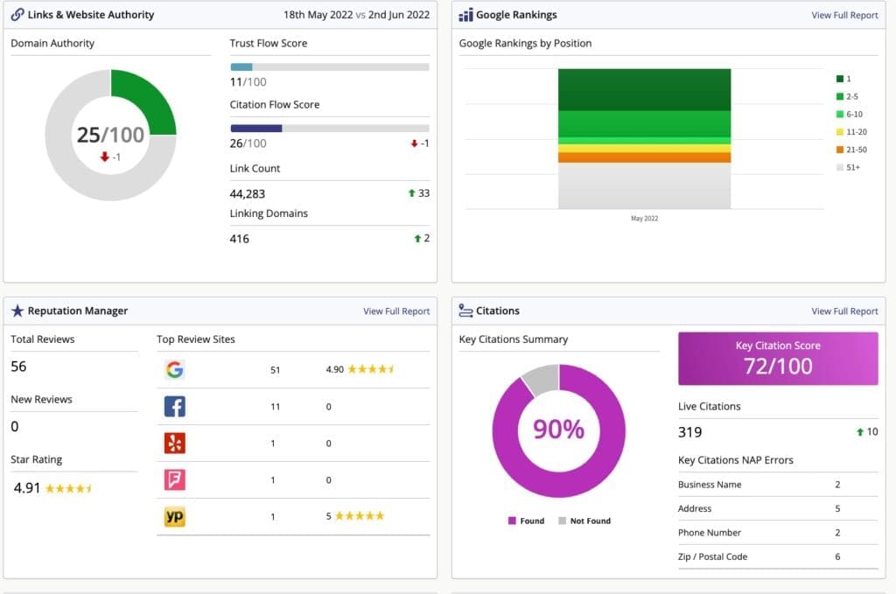Toggle the Not Found legend item
Viewport: 896px width, 594px height.
(x=584, y=521)
